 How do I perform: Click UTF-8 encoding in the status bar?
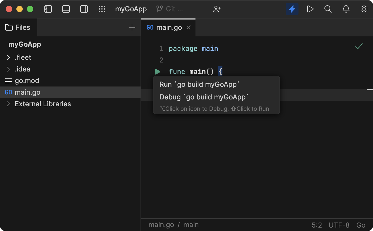[339, 225]
